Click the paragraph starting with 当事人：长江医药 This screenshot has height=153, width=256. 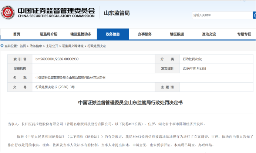click(x=107, y=124)
